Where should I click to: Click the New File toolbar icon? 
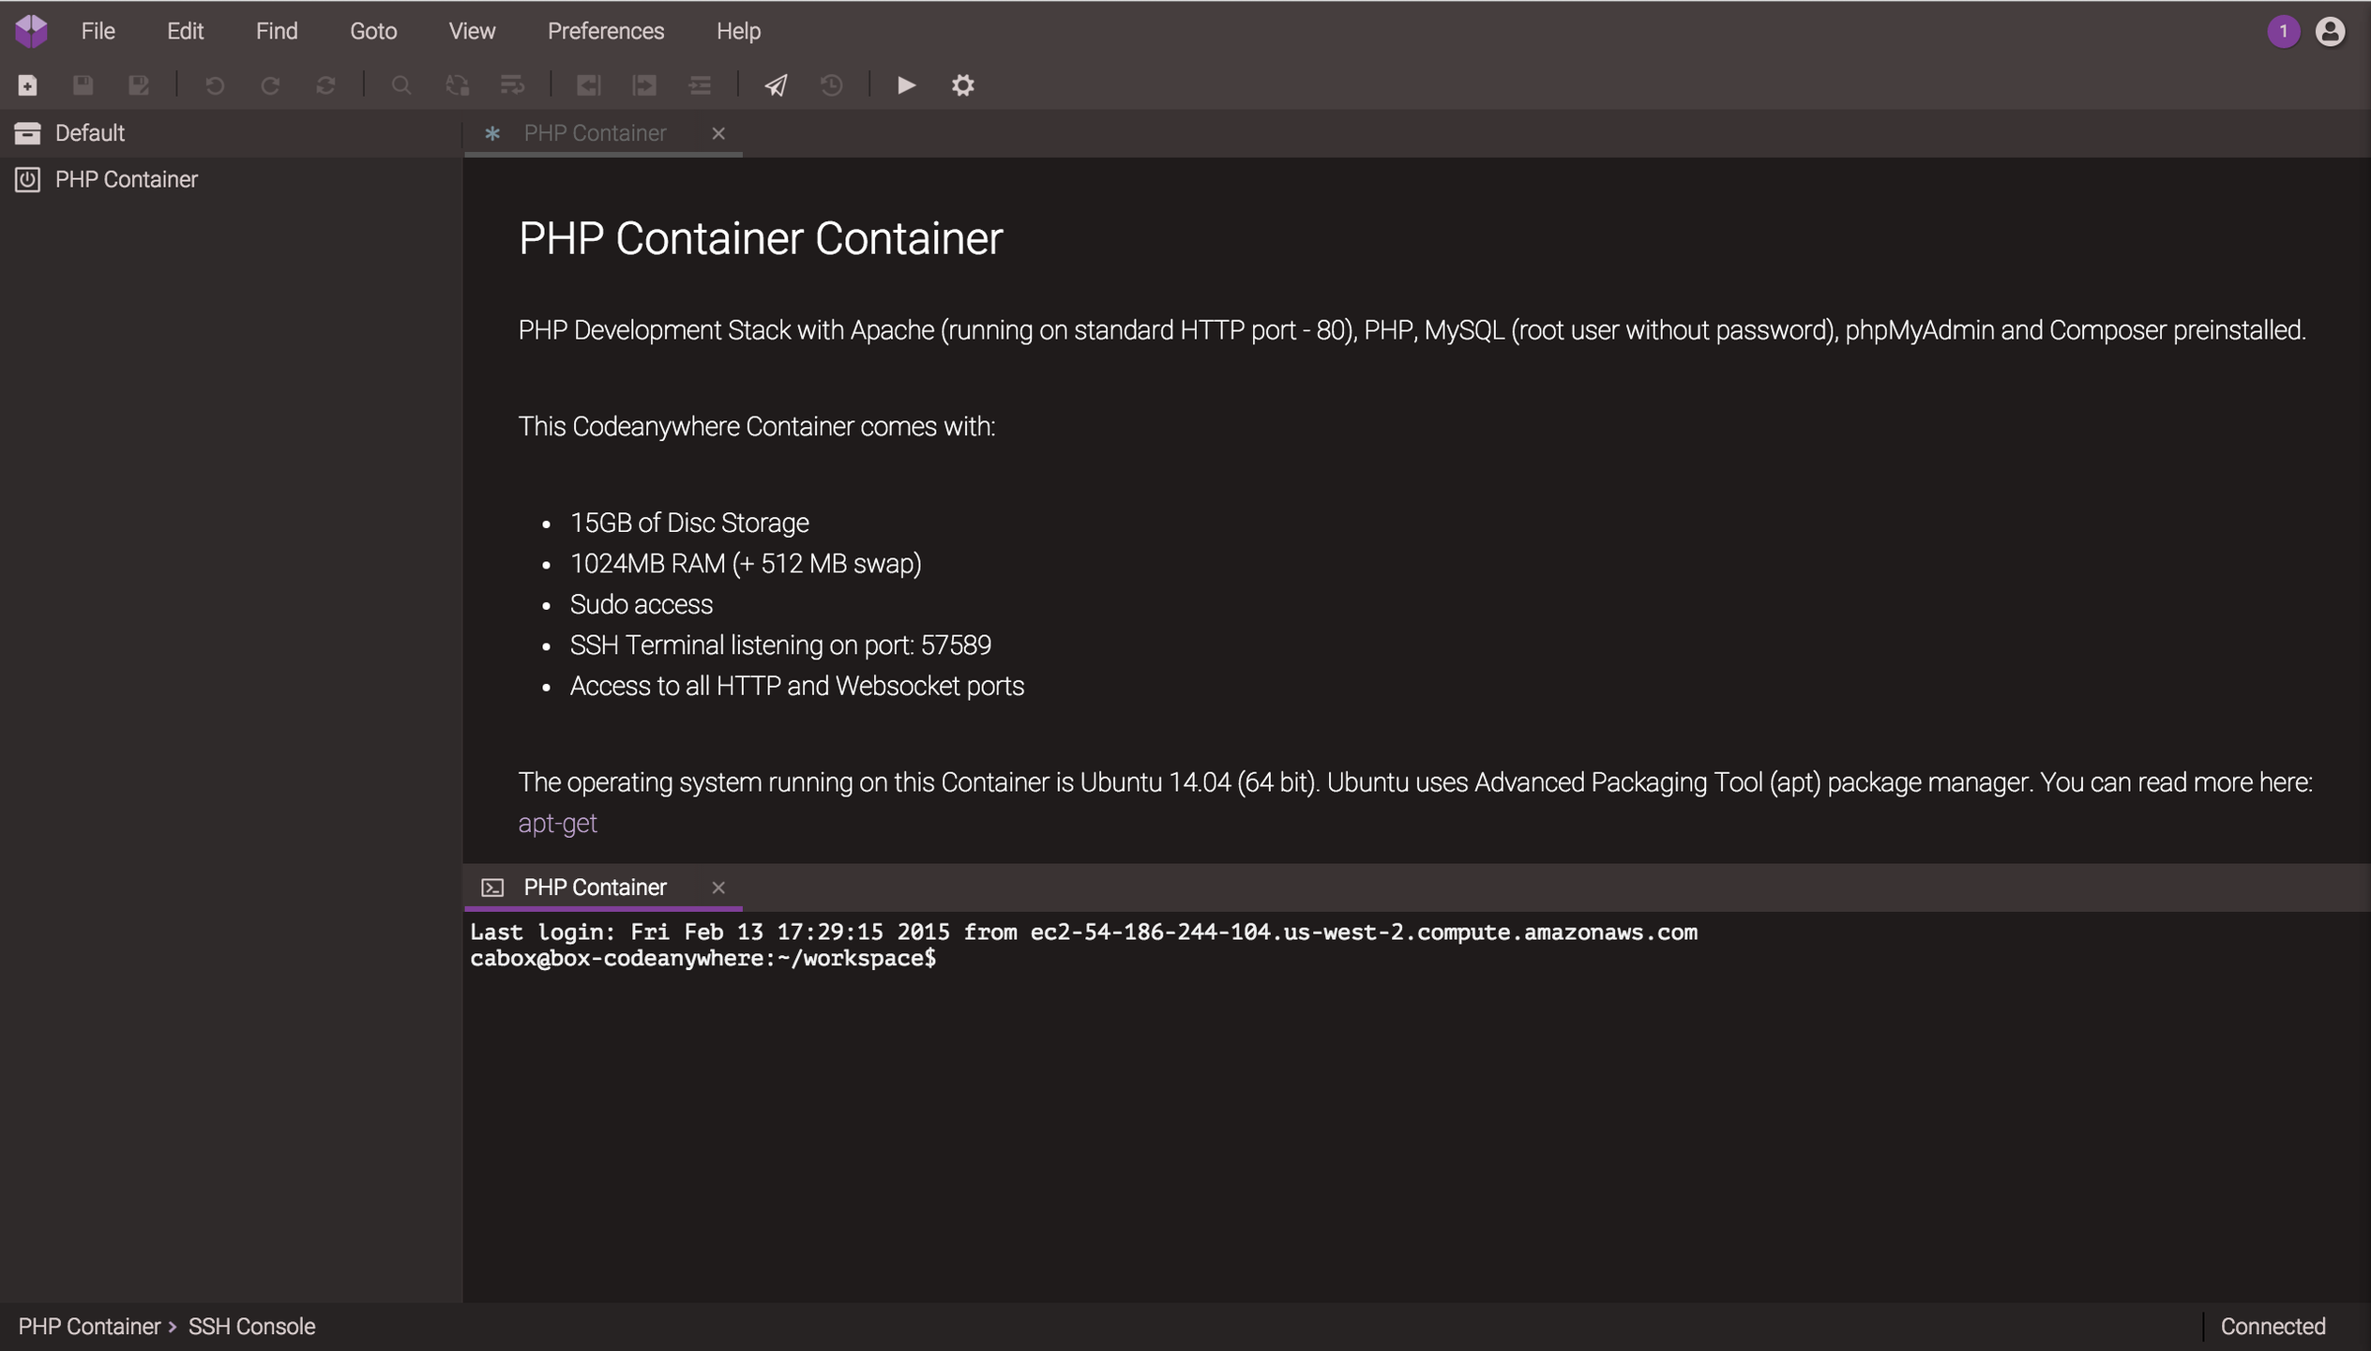(27, 85)
